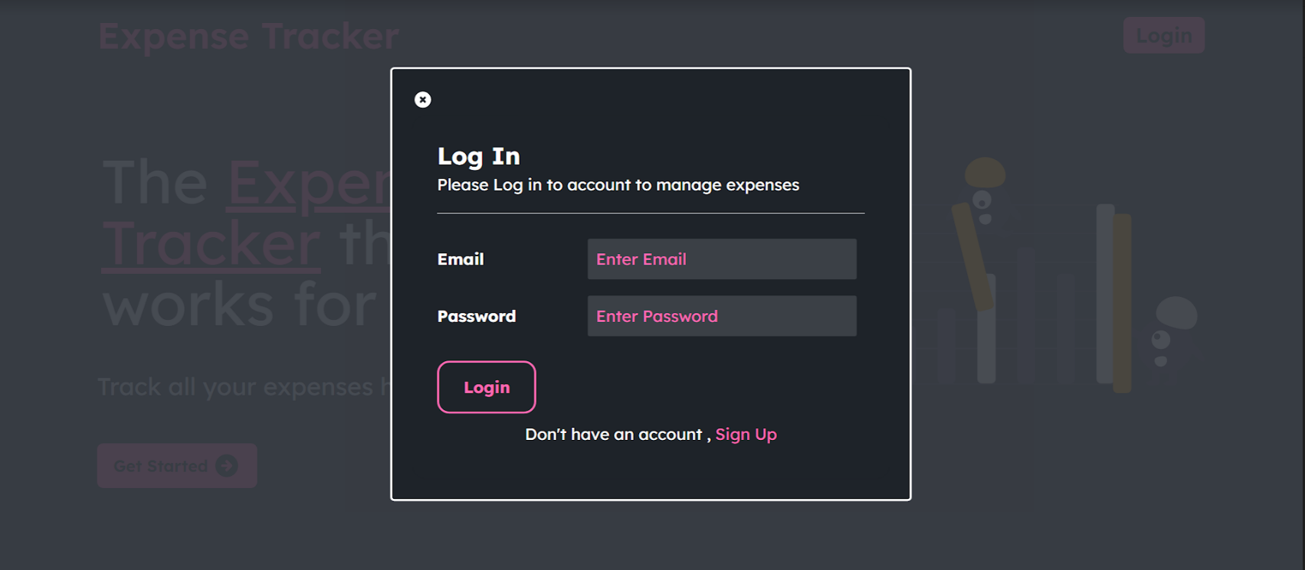This screenshot has width=1305, height=570.
Task: Open the Sign Up link
Action: [x=746, y=434]
